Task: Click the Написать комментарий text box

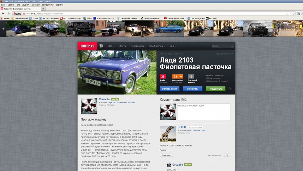Action: (x=204, y=112)
